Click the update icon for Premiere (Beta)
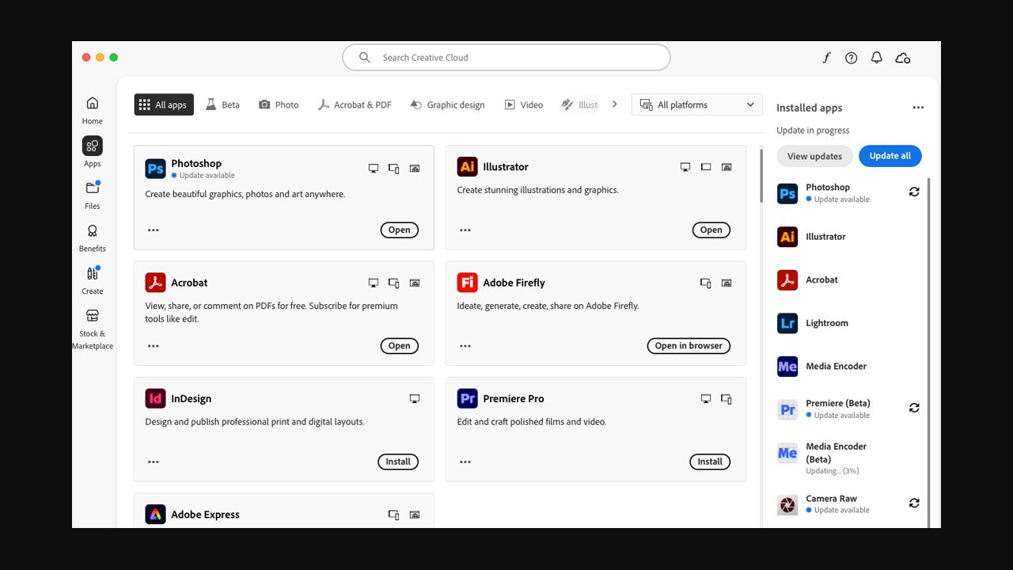 tap(914, 408)
